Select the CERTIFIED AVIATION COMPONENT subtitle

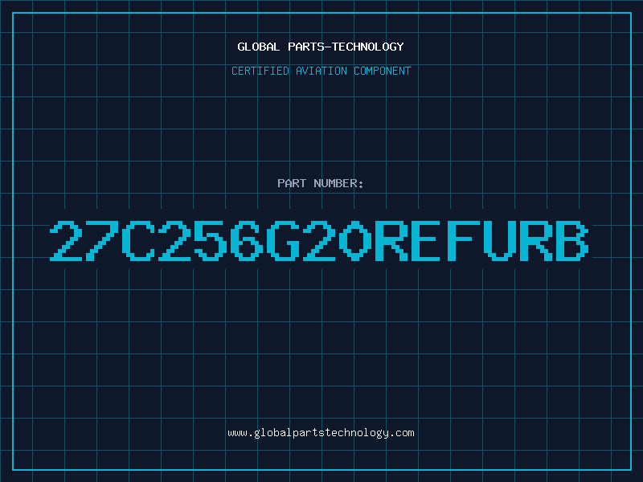point(321,71)
